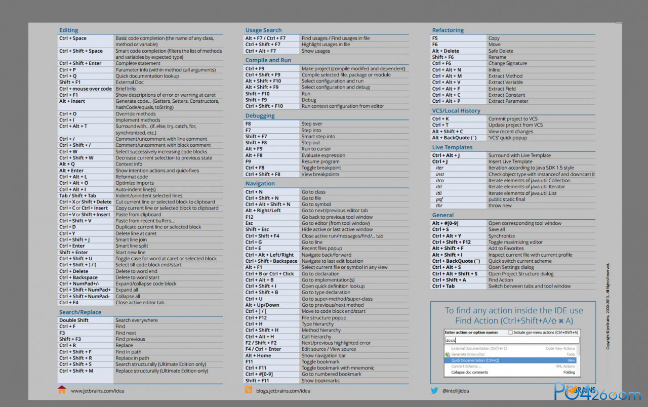Viewport: 648px width, 407px height.
Task: Click the 'Evaluate expression' description
Action: click(x=323, y=155)
